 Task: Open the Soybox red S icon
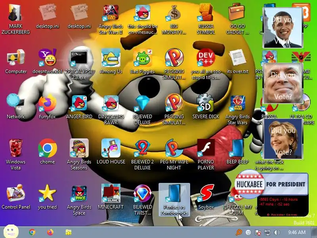206,197
